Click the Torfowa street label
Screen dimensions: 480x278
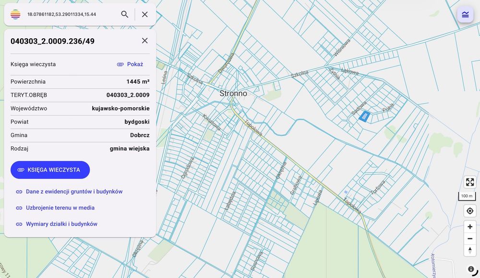pyautogui.click(x=377, y=188)
